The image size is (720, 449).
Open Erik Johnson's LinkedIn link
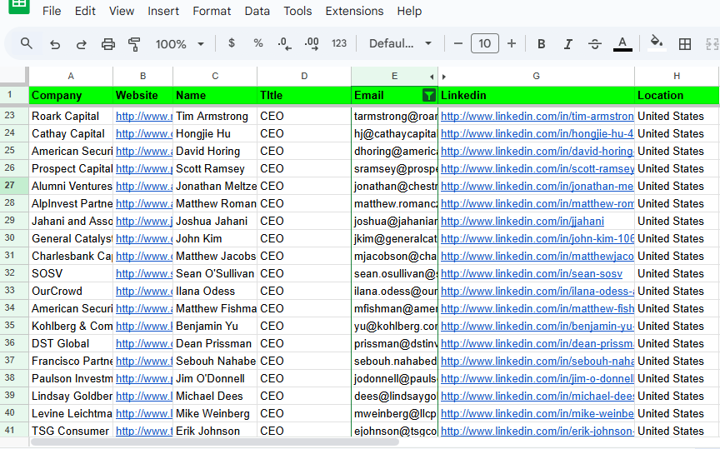pos(537,432)
